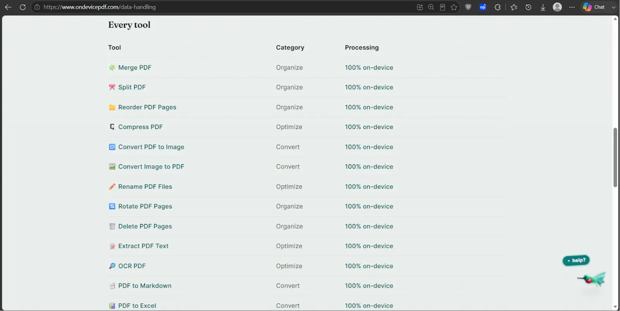
Task: Open the favorites list icon
Action: pyautogui.click(x=514, y=7)
